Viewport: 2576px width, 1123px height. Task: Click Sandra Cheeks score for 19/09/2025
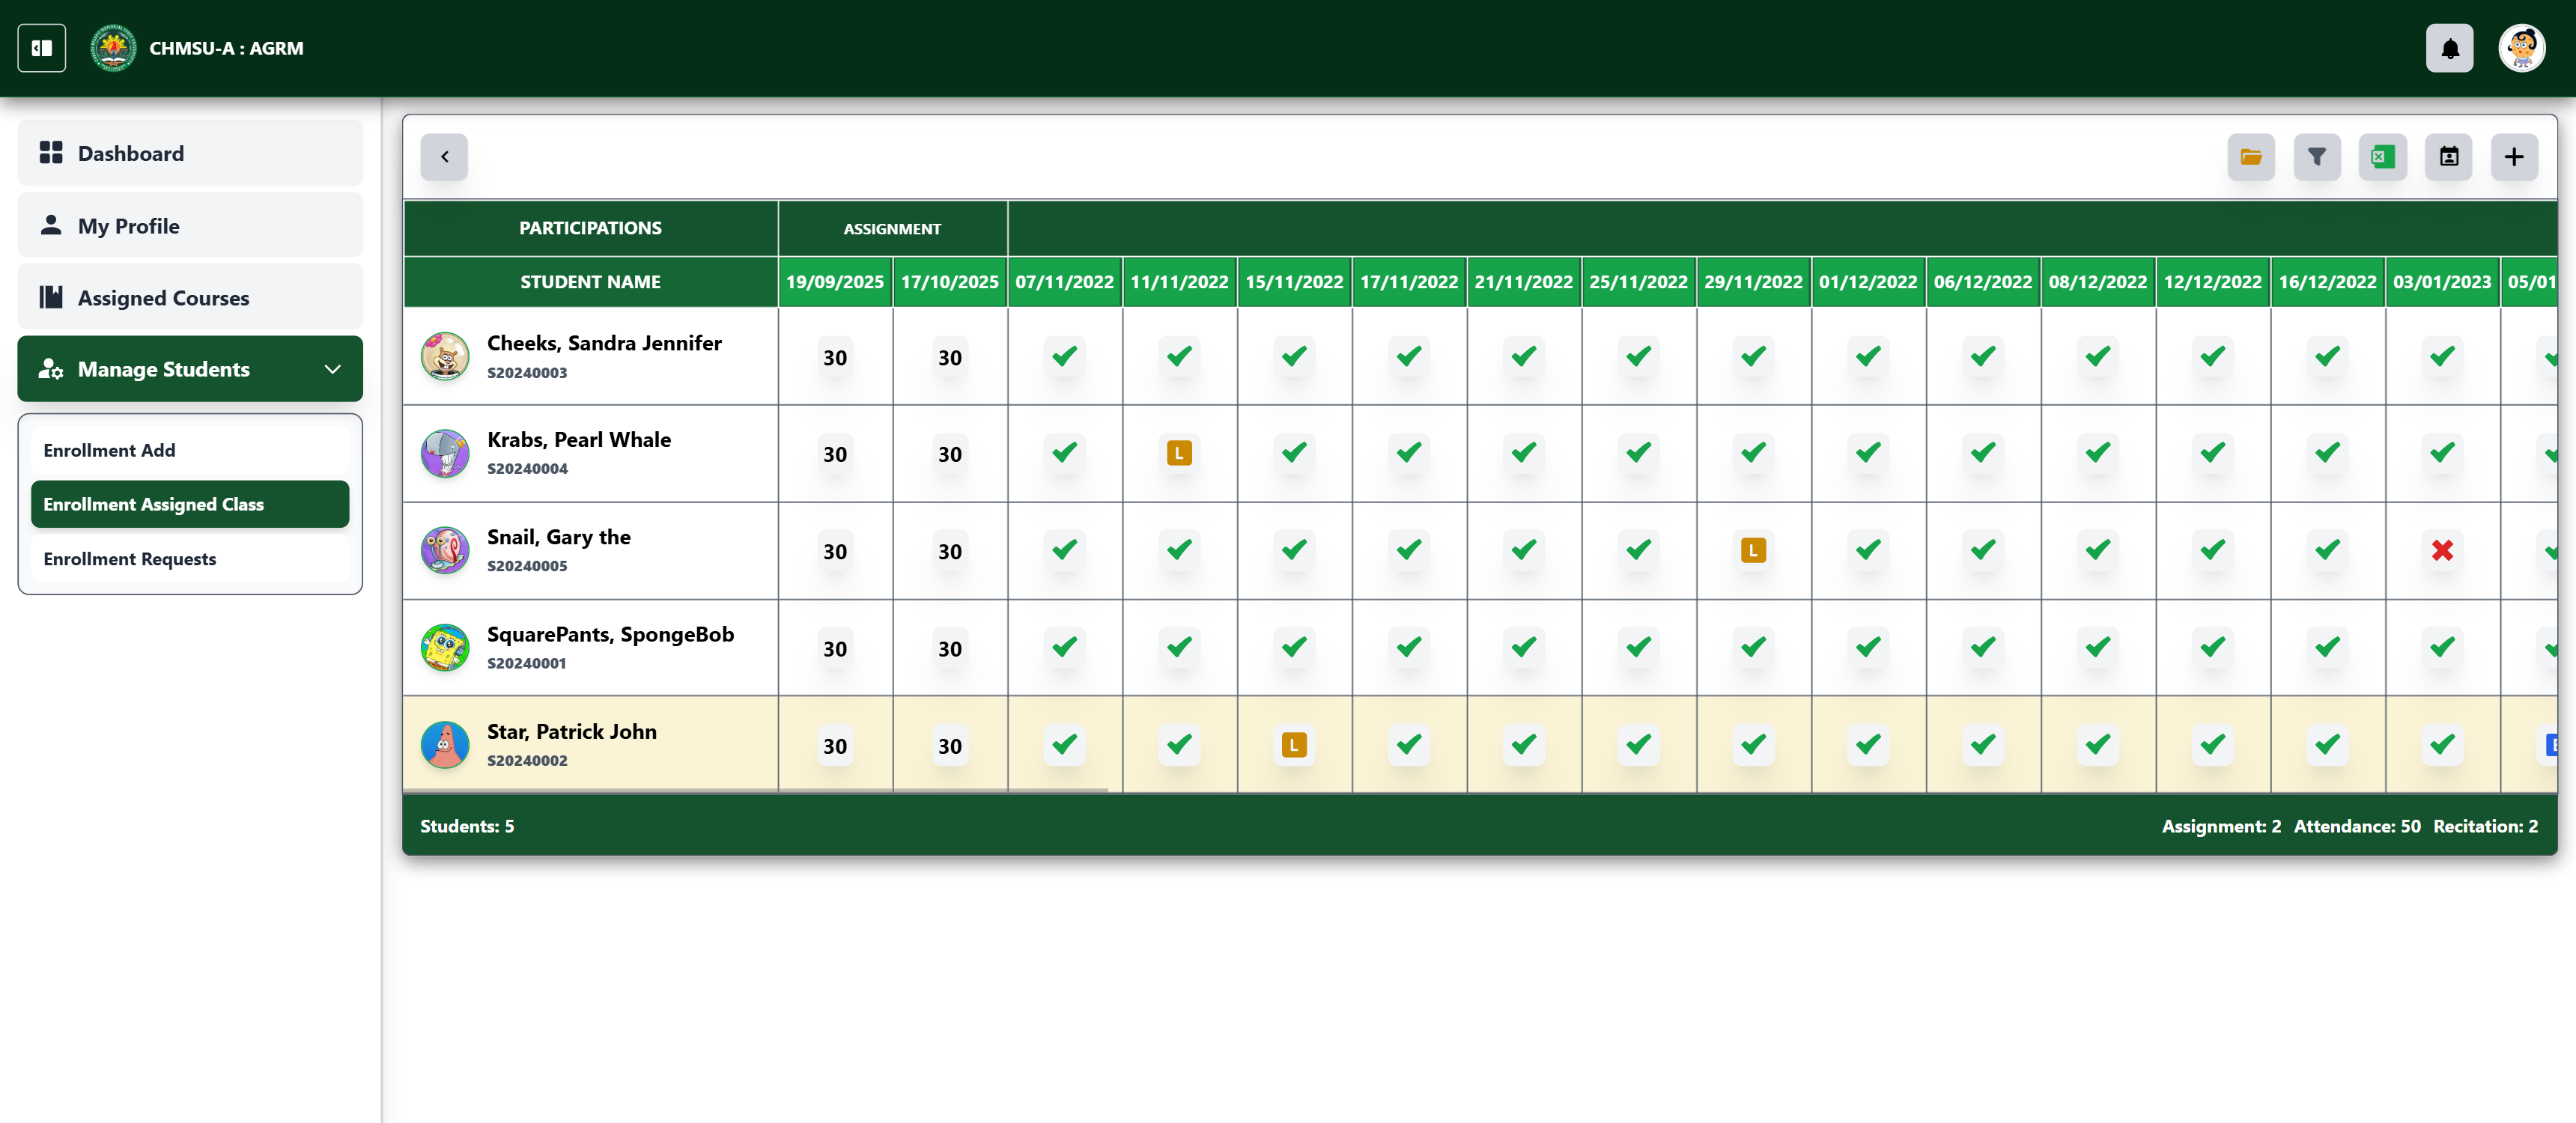[835, 357]
